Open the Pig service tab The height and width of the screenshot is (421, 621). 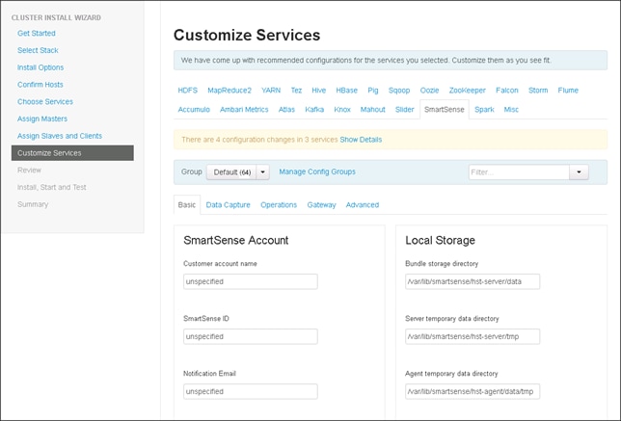[x=373, y=91]
